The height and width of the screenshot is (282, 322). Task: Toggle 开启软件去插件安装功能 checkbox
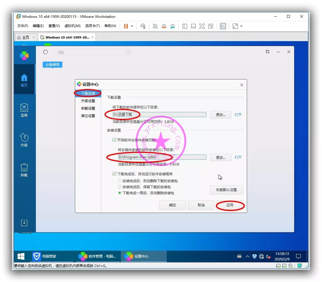pyautogui.click(x=114, y=140)
